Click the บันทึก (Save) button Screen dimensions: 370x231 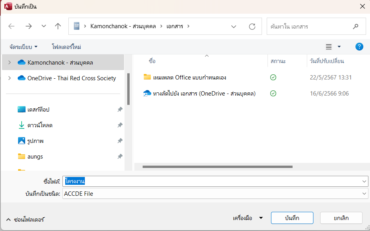tap(292, 218)
